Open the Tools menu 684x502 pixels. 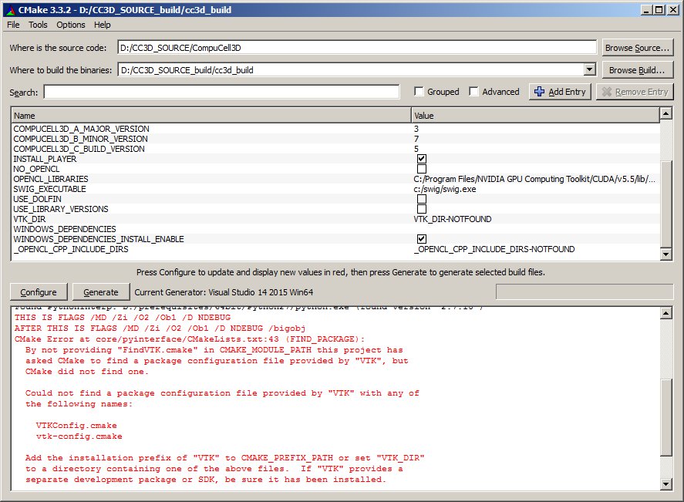pyautogui.click(x=38, y=25)
